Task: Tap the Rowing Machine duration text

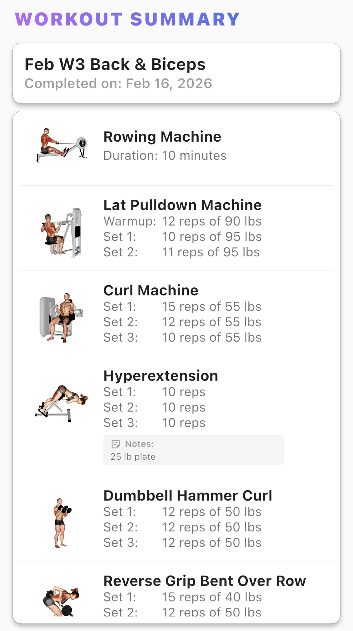Action: point(165,156)
